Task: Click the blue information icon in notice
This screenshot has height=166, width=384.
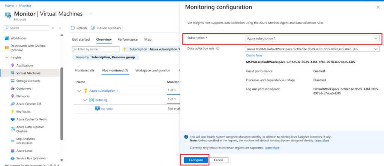Action: coord(186,137)
